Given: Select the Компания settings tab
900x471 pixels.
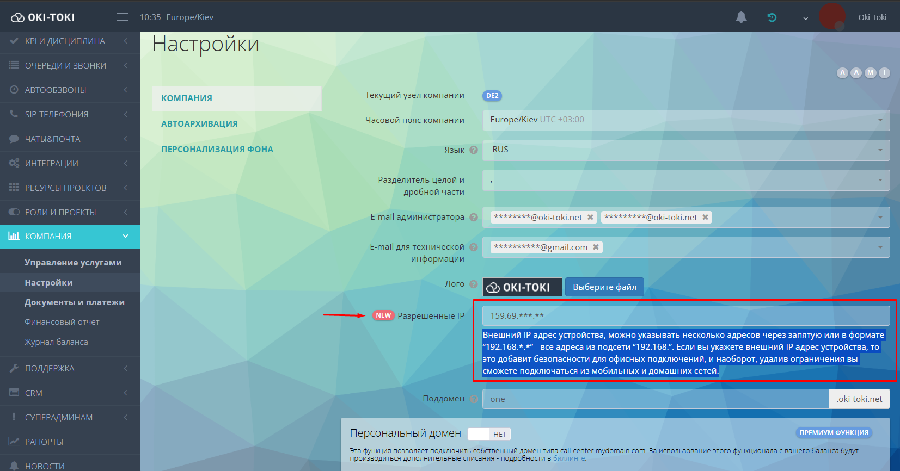Looking at the screenshot, I should tap(237, 98).
